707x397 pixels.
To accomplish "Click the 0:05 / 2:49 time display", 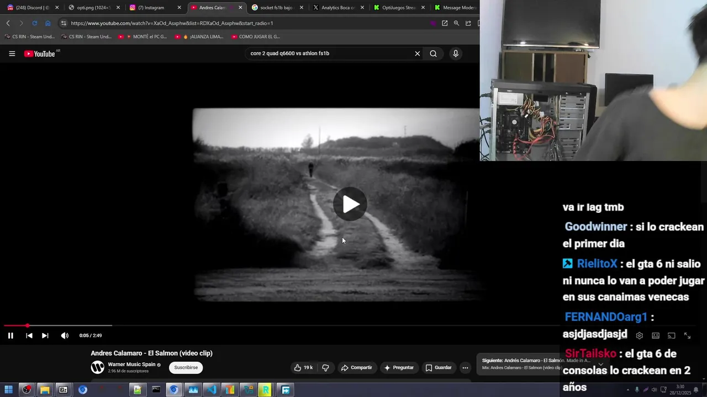I will click(x=91, y=335).
